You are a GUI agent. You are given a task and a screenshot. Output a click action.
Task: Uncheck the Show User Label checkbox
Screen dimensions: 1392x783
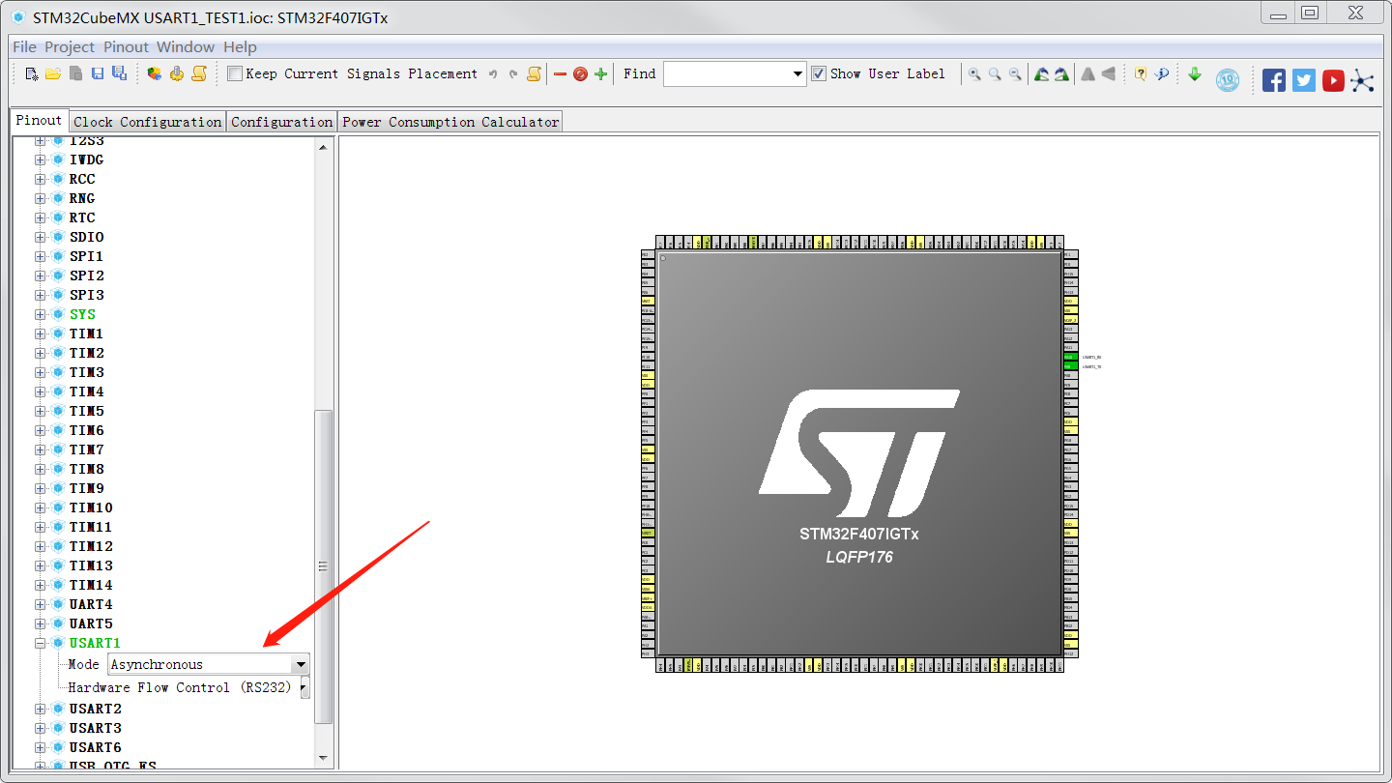click(x=819, y=73)
